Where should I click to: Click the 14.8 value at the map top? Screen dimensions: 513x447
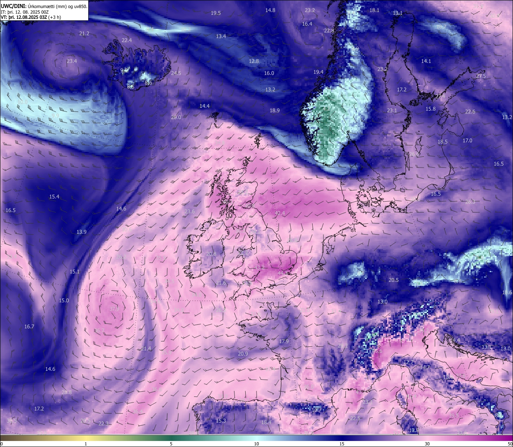tap(270, 10)
